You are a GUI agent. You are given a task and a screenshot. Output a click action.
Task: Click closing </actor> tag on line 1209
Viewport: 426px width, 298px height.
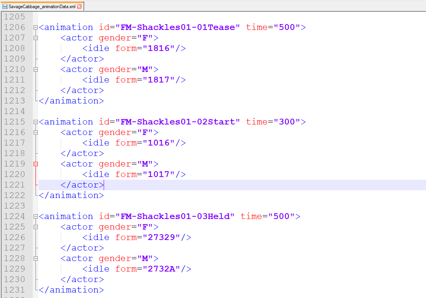click(x=82, y=59)
